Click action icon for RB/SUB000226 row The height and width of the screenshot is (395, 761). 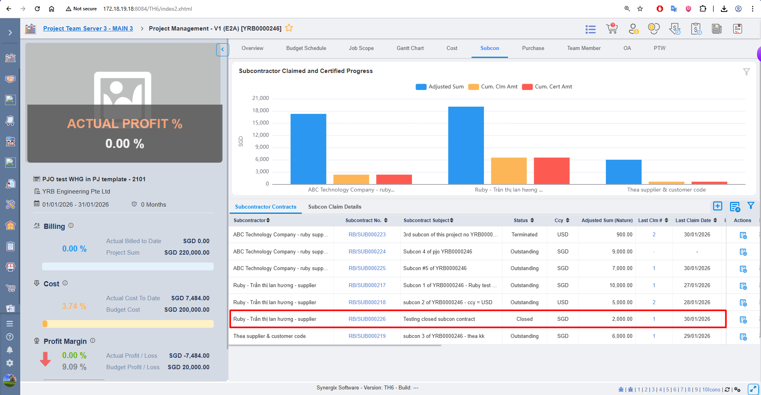pyautogui.click(x=743, y=320)
